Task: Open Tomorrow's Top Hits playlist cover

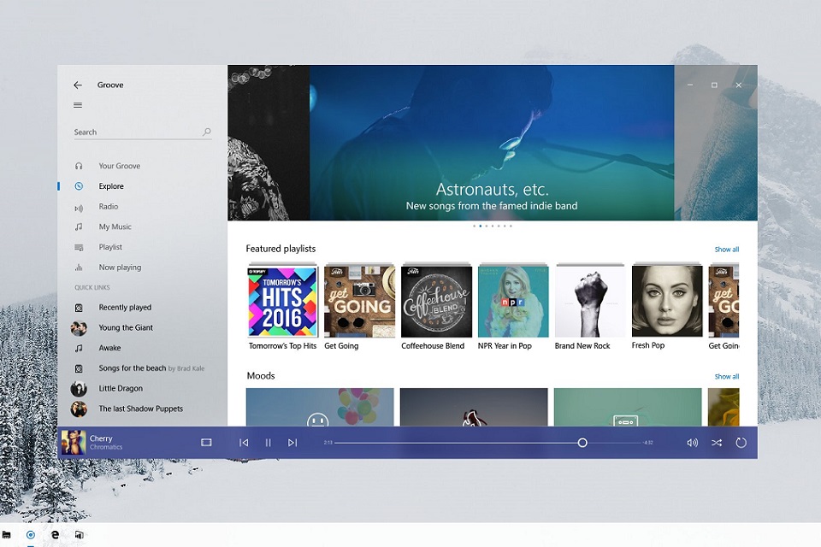Action: (x=282, y=302)
